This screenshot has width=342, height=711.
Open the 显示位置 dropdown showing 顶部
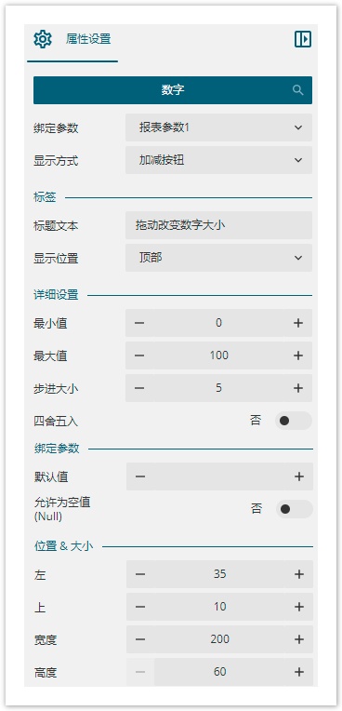point(218,258)
